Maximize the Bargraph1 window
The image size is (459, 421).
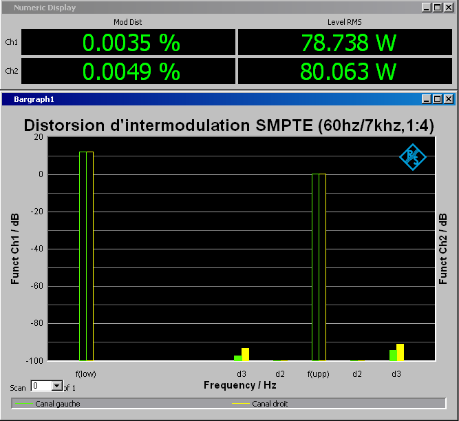coord(438,99)
